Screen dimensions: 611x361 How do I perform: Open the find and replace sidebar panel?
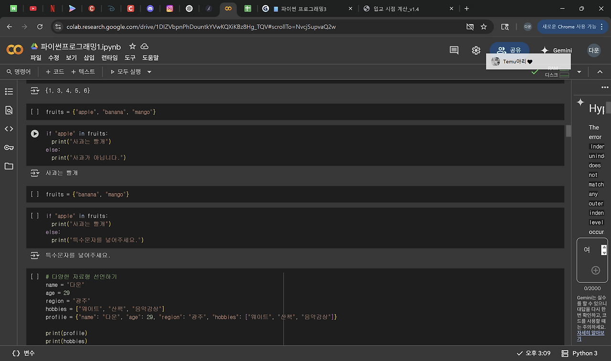pyautogui.click(x=9, y=110)
